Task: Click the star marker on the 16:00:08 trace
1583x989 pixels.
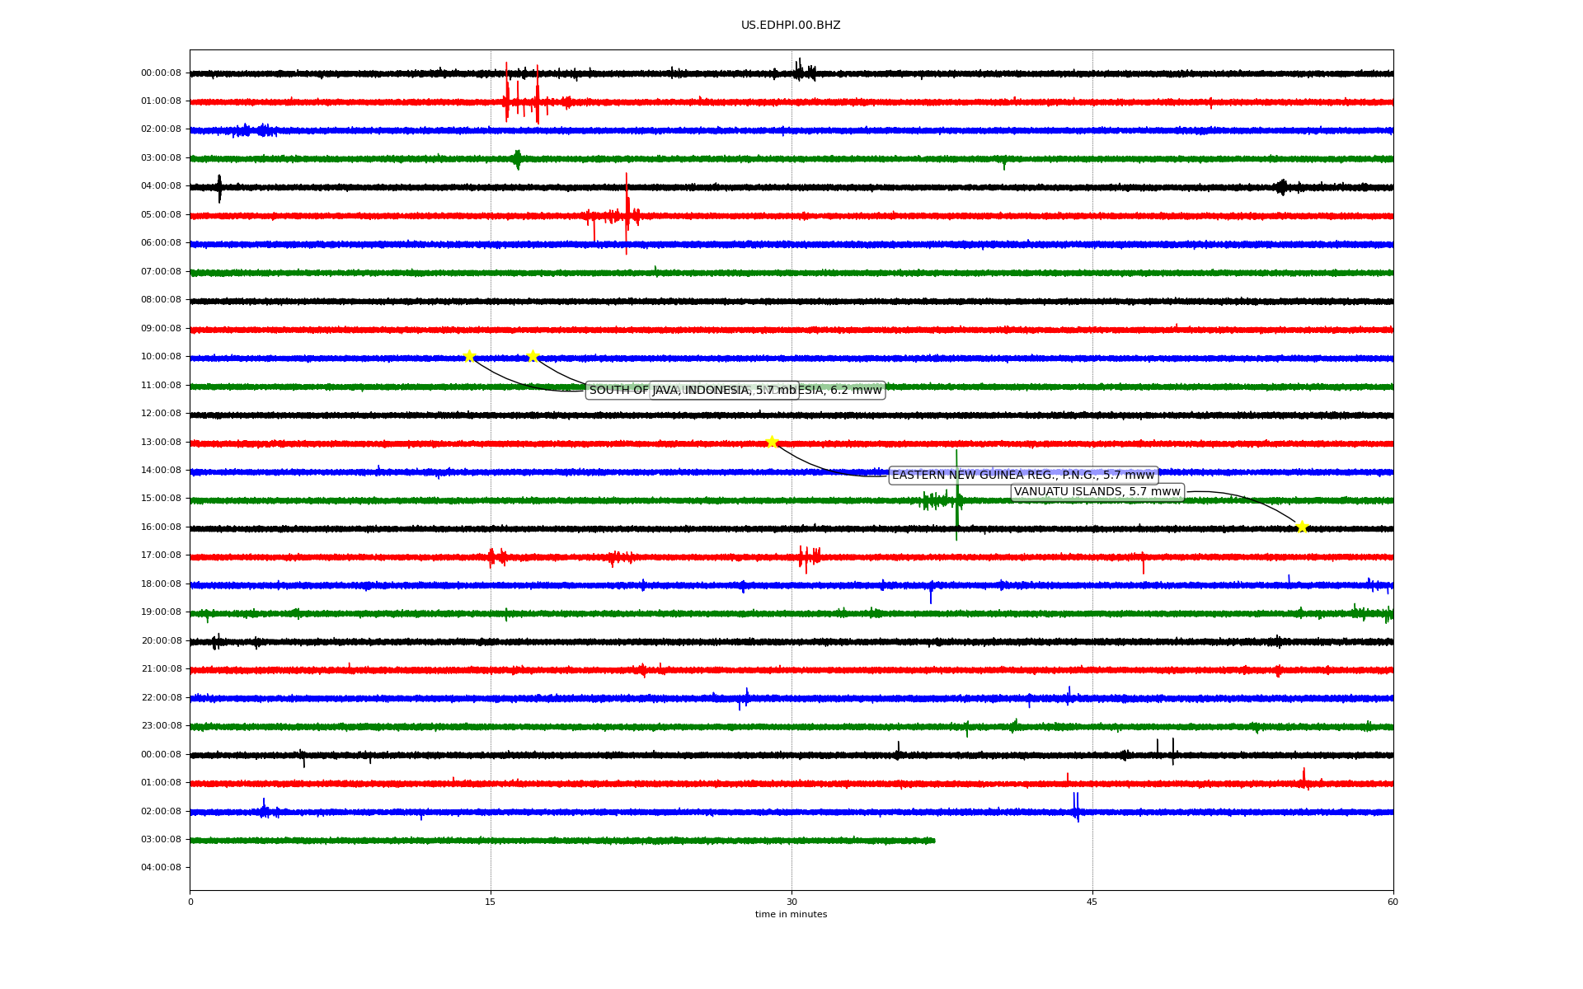Action: 1302,527
